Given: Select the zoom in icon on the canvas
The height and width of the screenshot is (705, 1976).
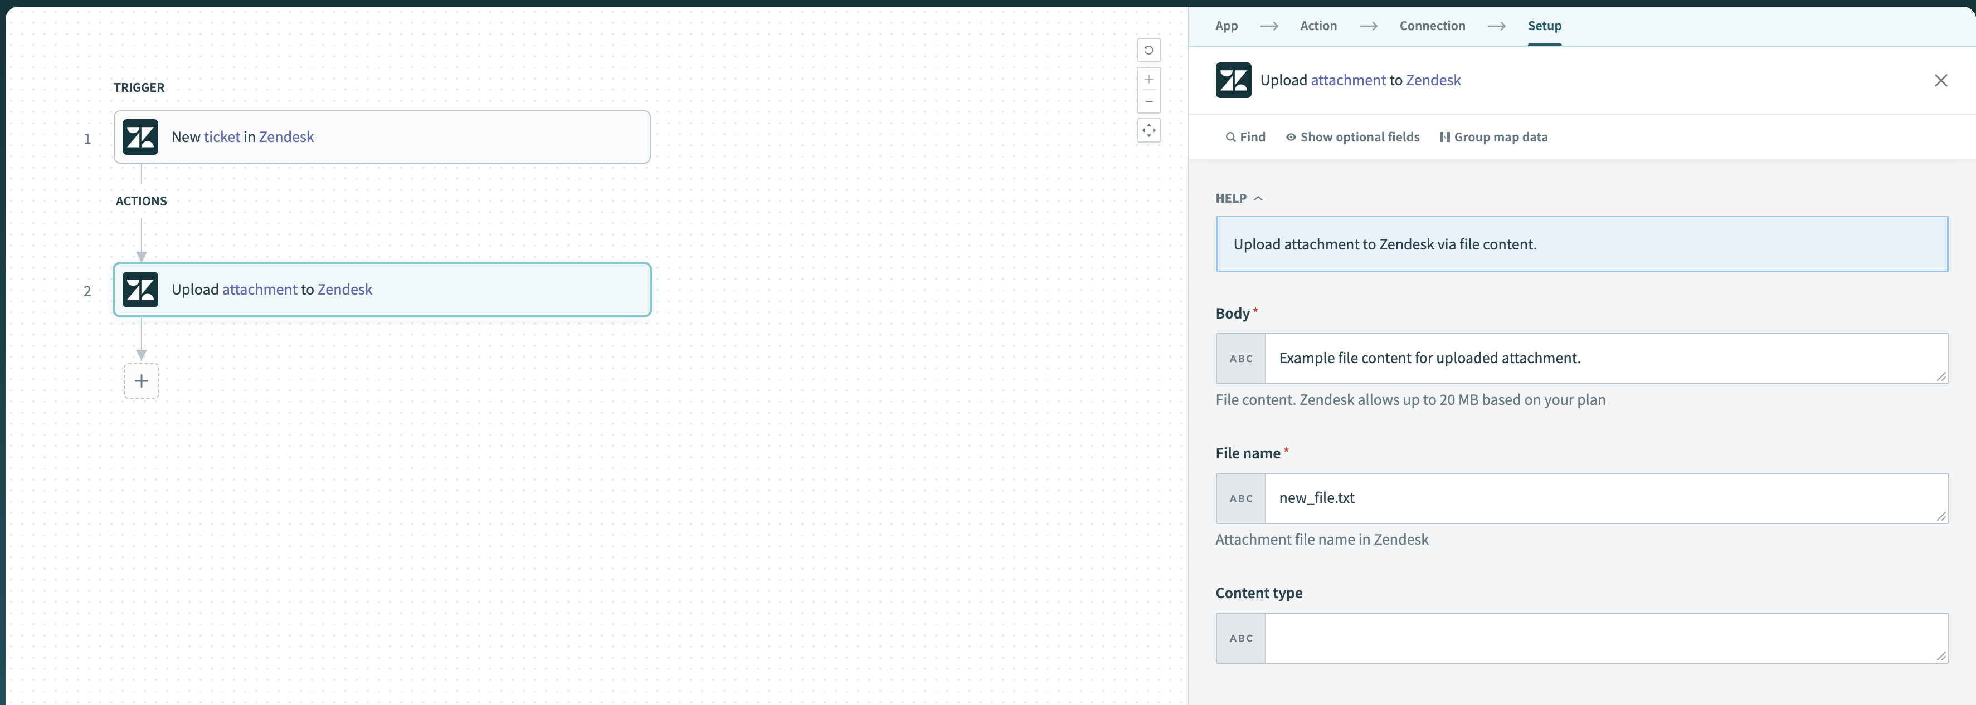Looking at the screenshot, I should coord(1148,78).
